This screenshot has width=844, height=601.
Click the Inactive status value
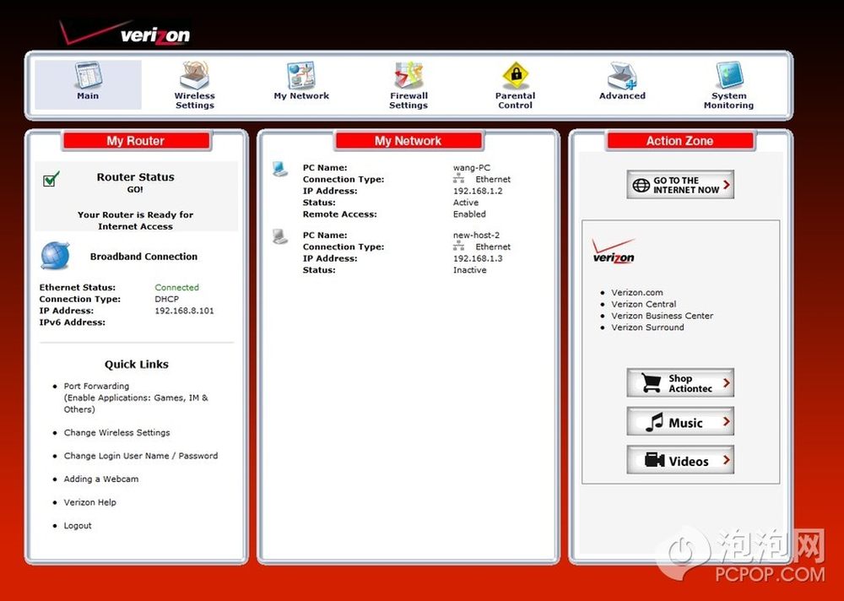(x=469, y=270)
